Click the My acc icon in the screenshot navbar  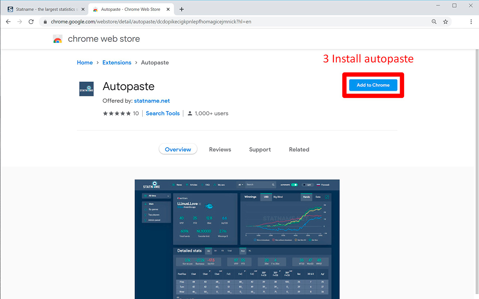[214, 185]
